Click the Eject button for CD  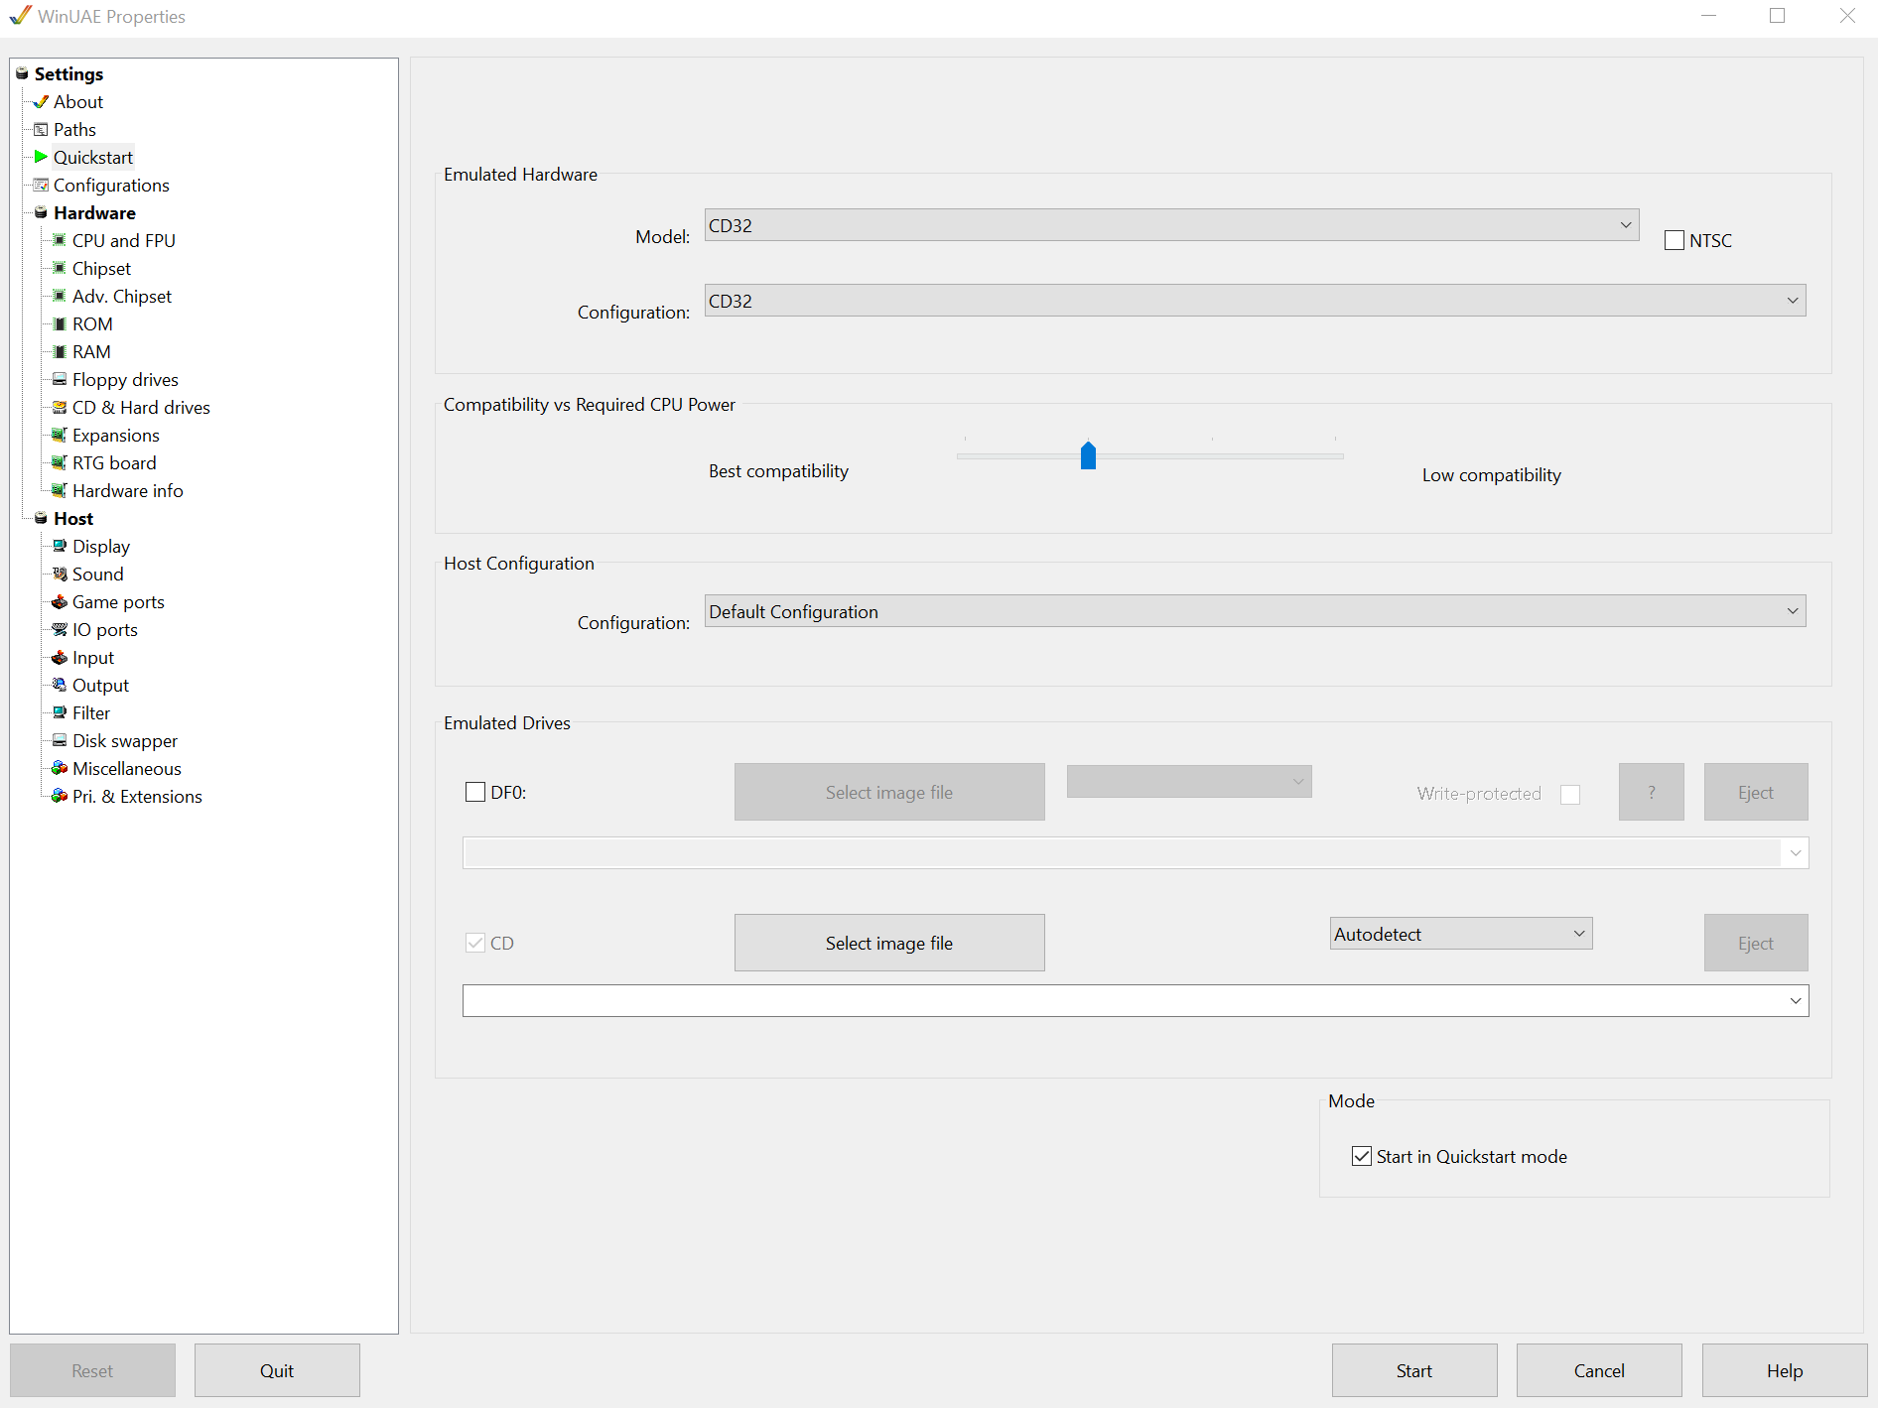[x=1756, y=943]
